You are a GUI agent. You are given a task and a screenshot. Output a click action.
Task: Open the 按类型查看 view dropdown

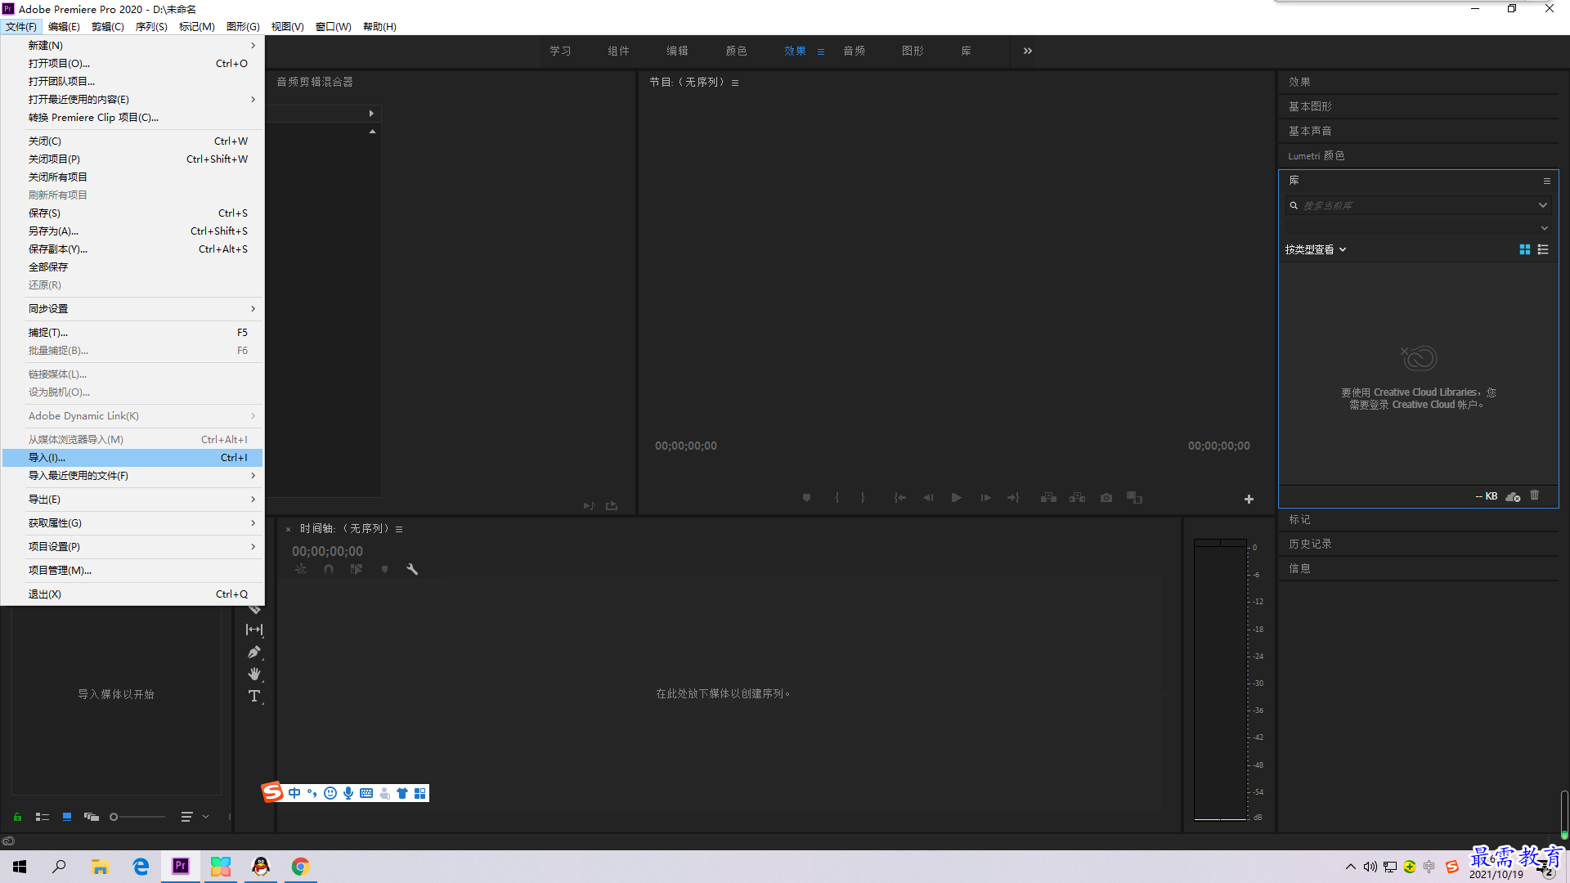tap(1316, 249)
